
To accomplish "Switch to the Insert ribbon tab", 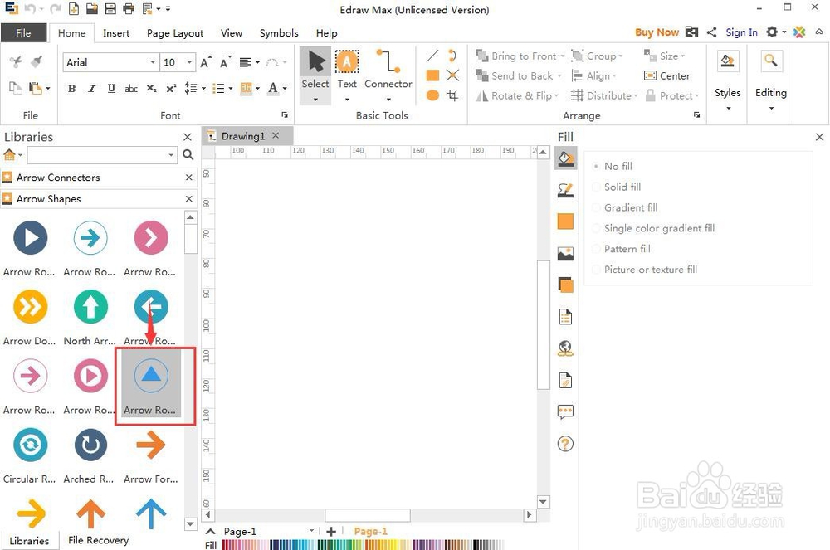I will coord(116,33).
